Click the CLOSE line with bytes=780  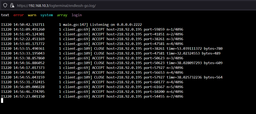[112, 49]
